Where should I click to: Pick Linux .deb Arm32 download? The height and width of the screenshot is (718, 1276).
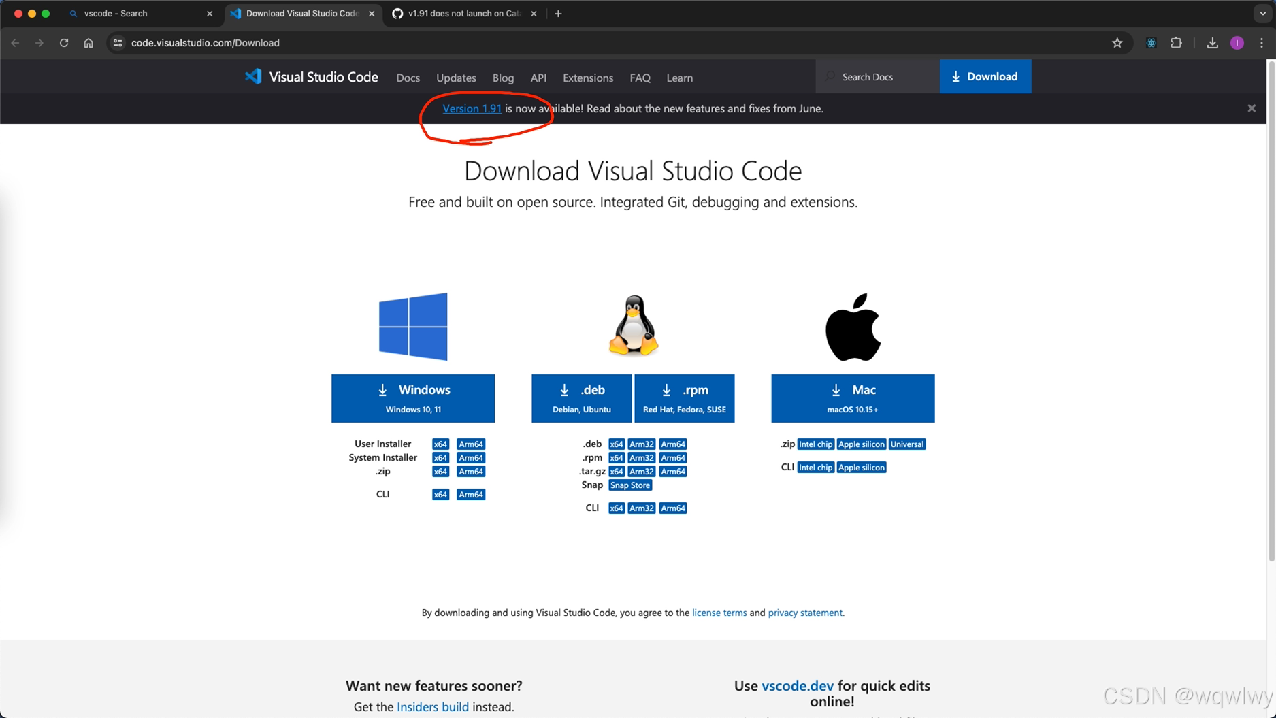[x=641, y=444]
